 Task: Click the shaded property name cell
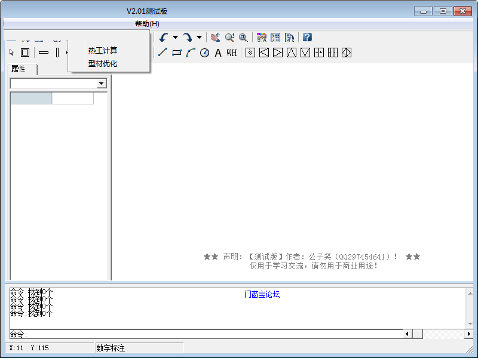31,98
